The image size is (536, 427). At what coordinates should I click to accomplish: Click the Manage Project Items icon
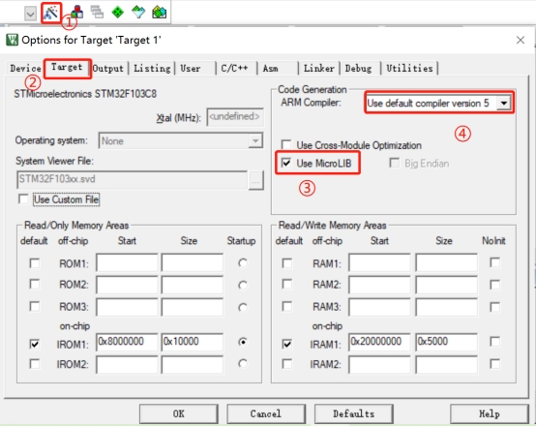click(77, 13)
